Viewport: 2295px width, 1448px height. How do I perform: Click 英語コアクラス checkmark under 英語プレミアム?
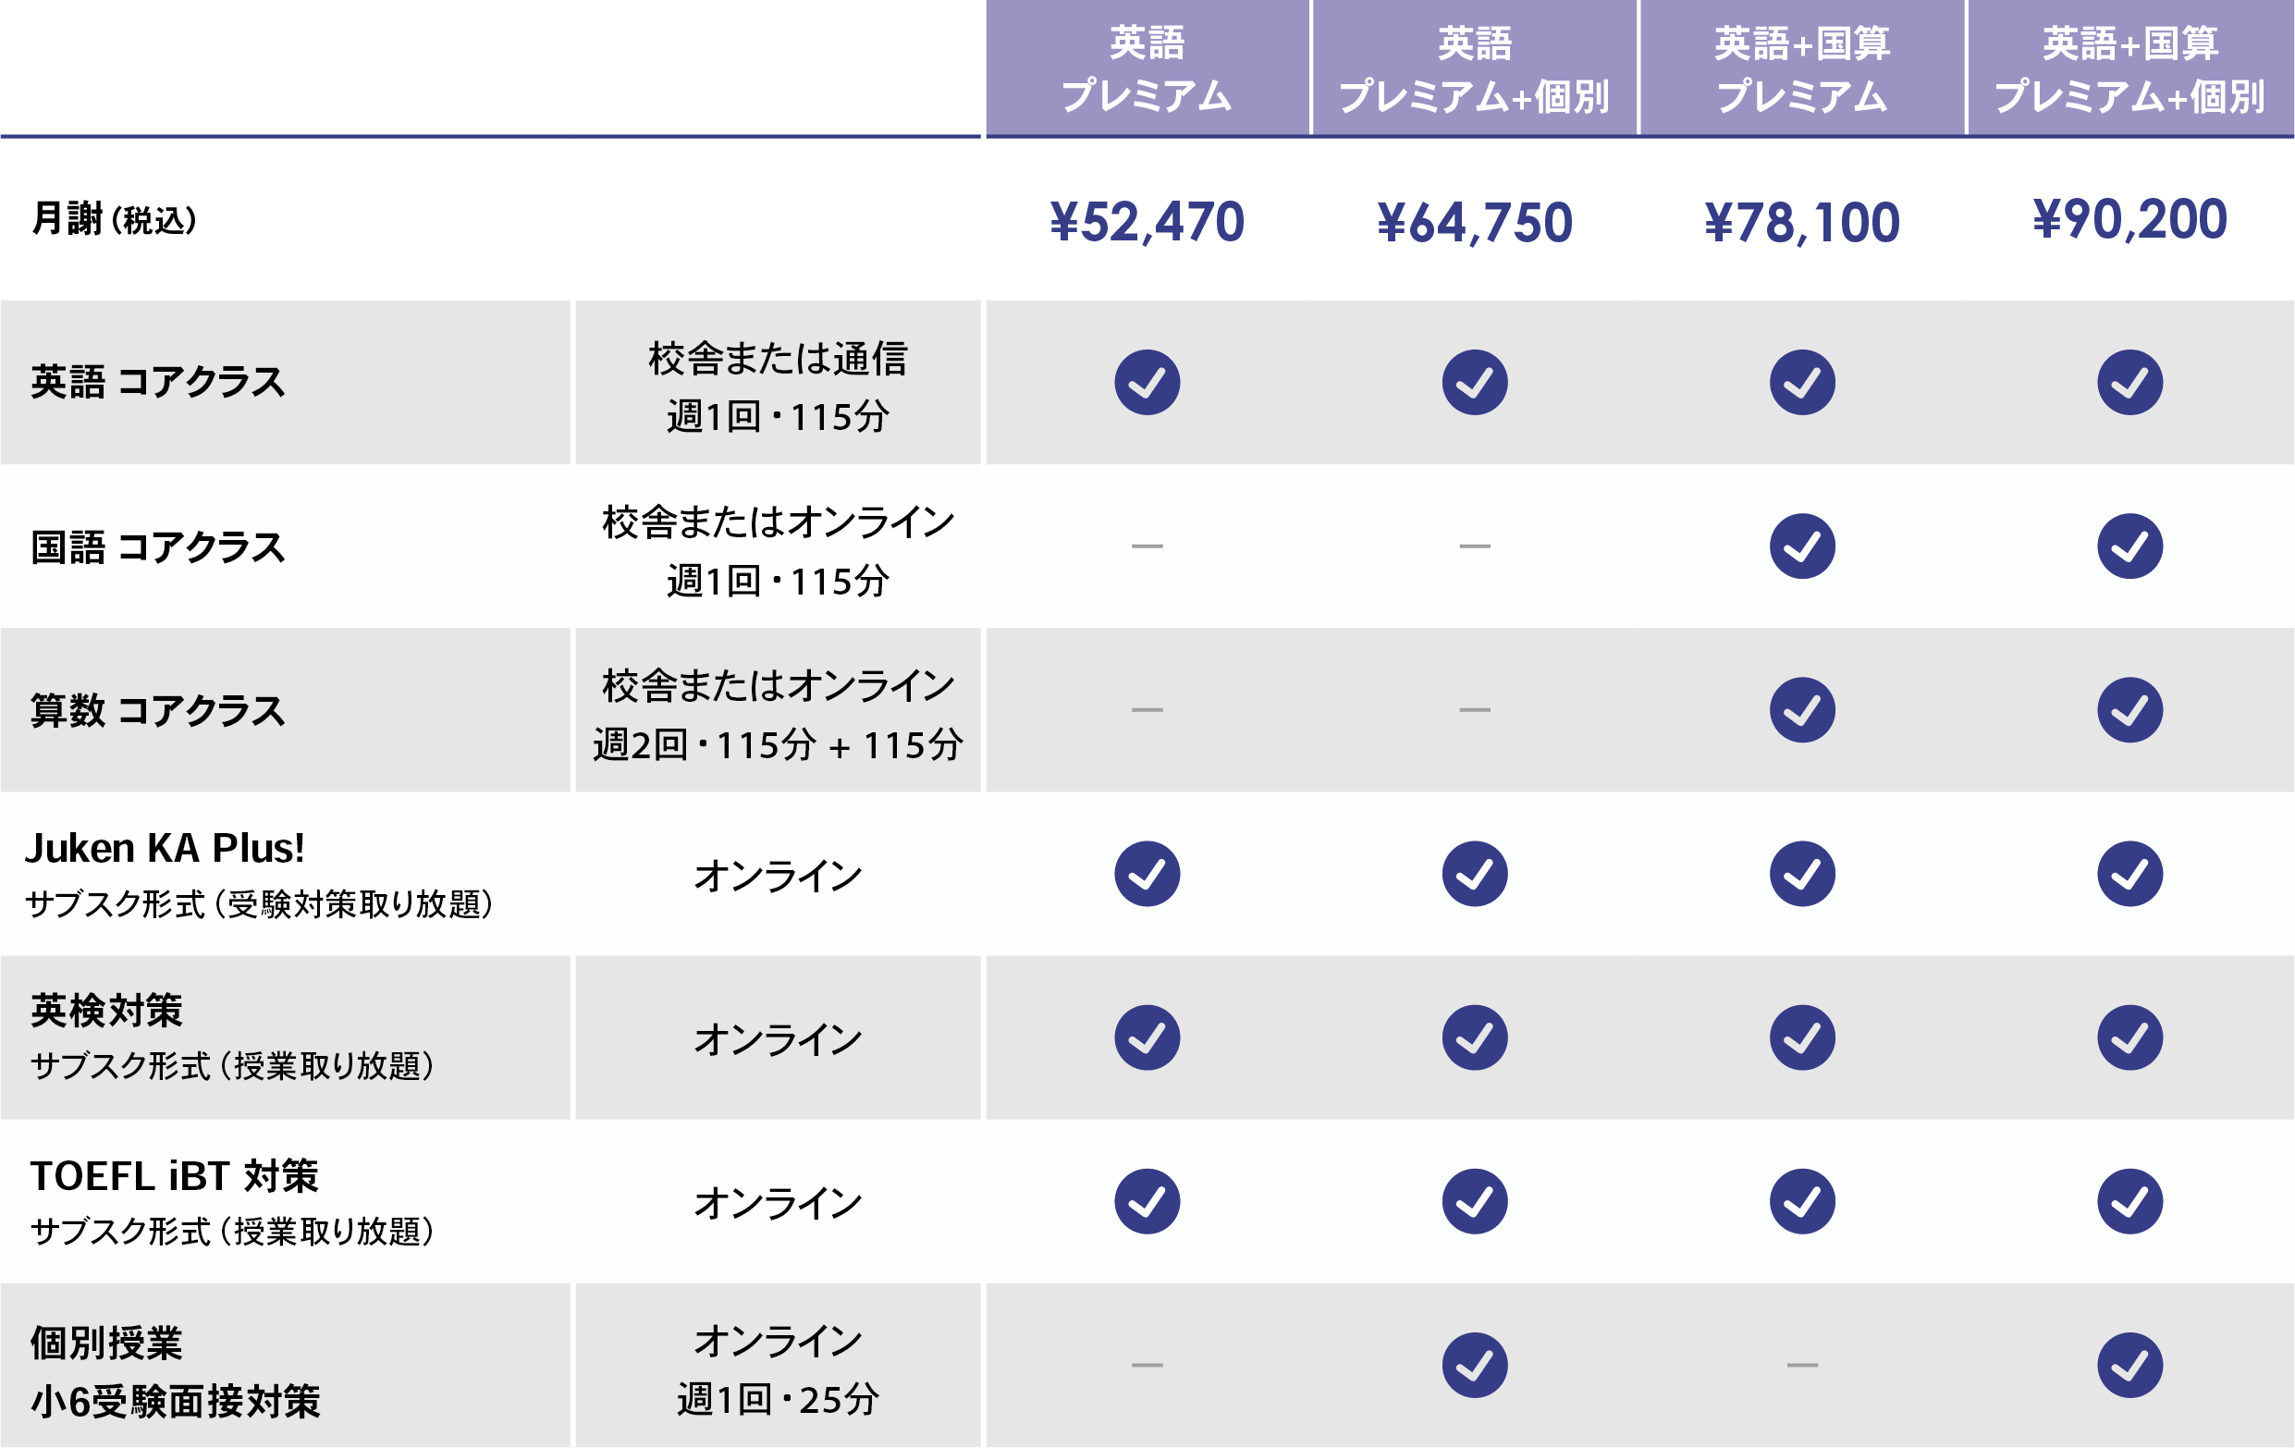(1147, 382)
